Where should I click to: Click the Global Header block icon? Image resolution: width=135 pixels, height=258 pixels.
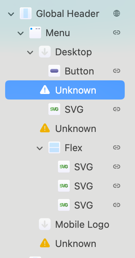point(26,13)
